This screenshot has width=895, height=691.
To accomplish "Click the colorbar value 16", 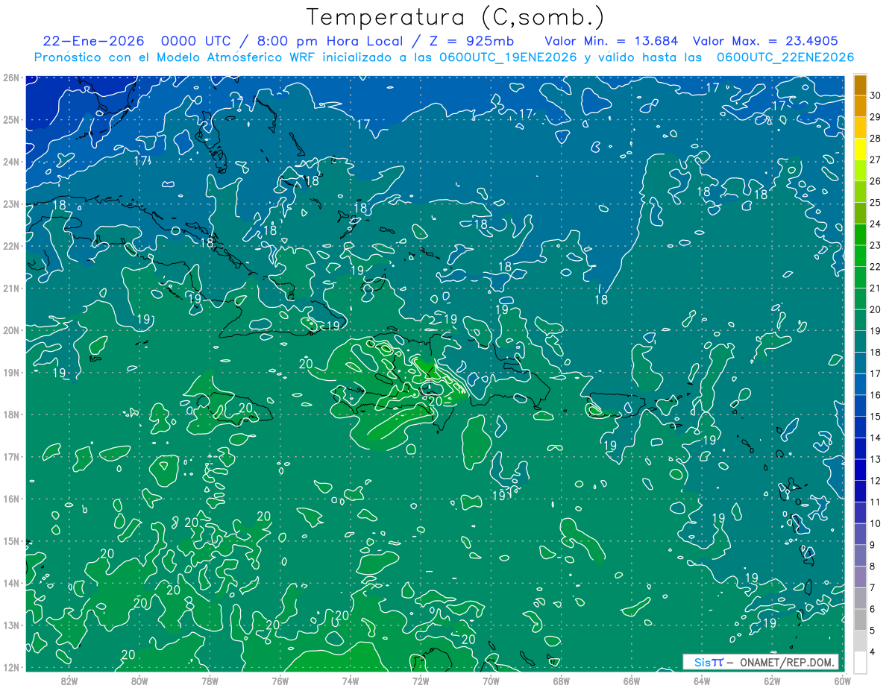I will [875, 395].
